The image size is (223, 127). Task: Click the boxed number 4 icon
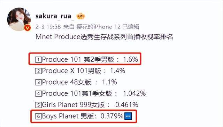38,94
